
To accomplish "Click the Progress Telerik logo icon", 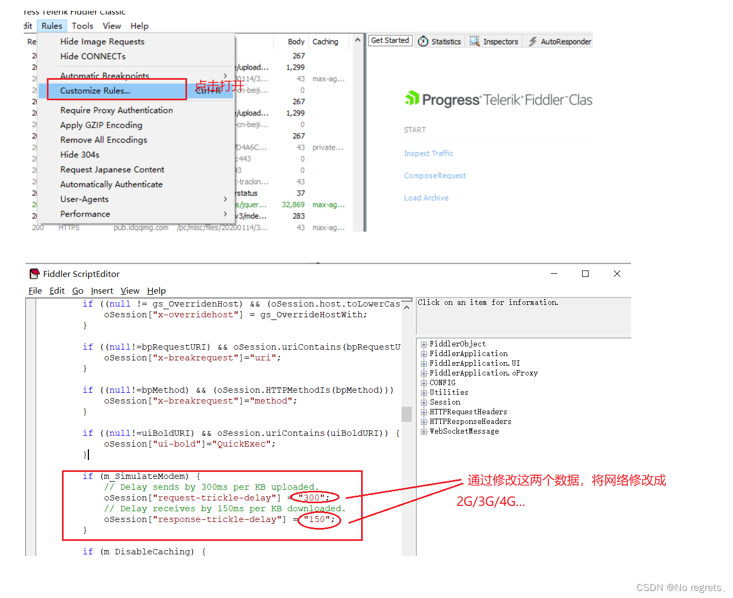I will pyautogui.click(x=412, y=98).
